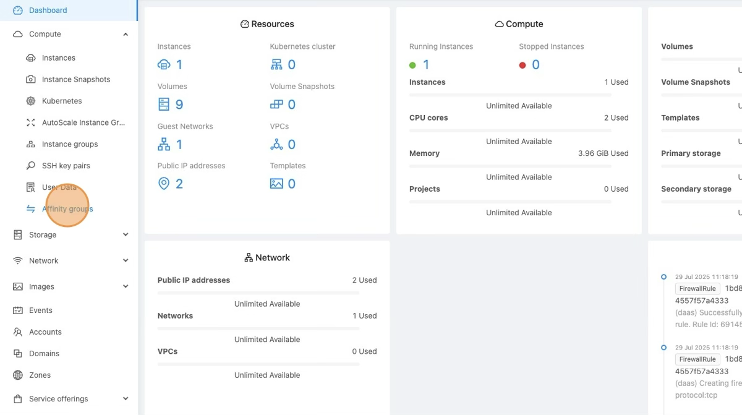
Task: Expand the Network menu section
Action: tap(126, 261)
